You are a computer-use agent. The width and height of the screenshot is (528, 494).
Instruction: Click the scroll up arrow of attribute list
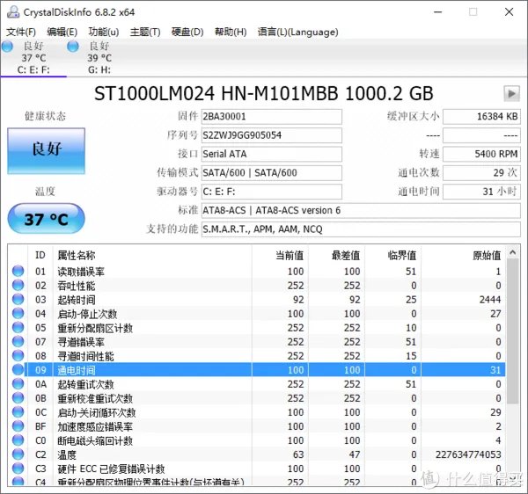coord(512,252)
